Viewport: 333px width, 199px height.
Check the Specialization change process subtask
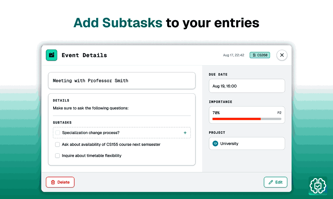(x=58, y=133)
